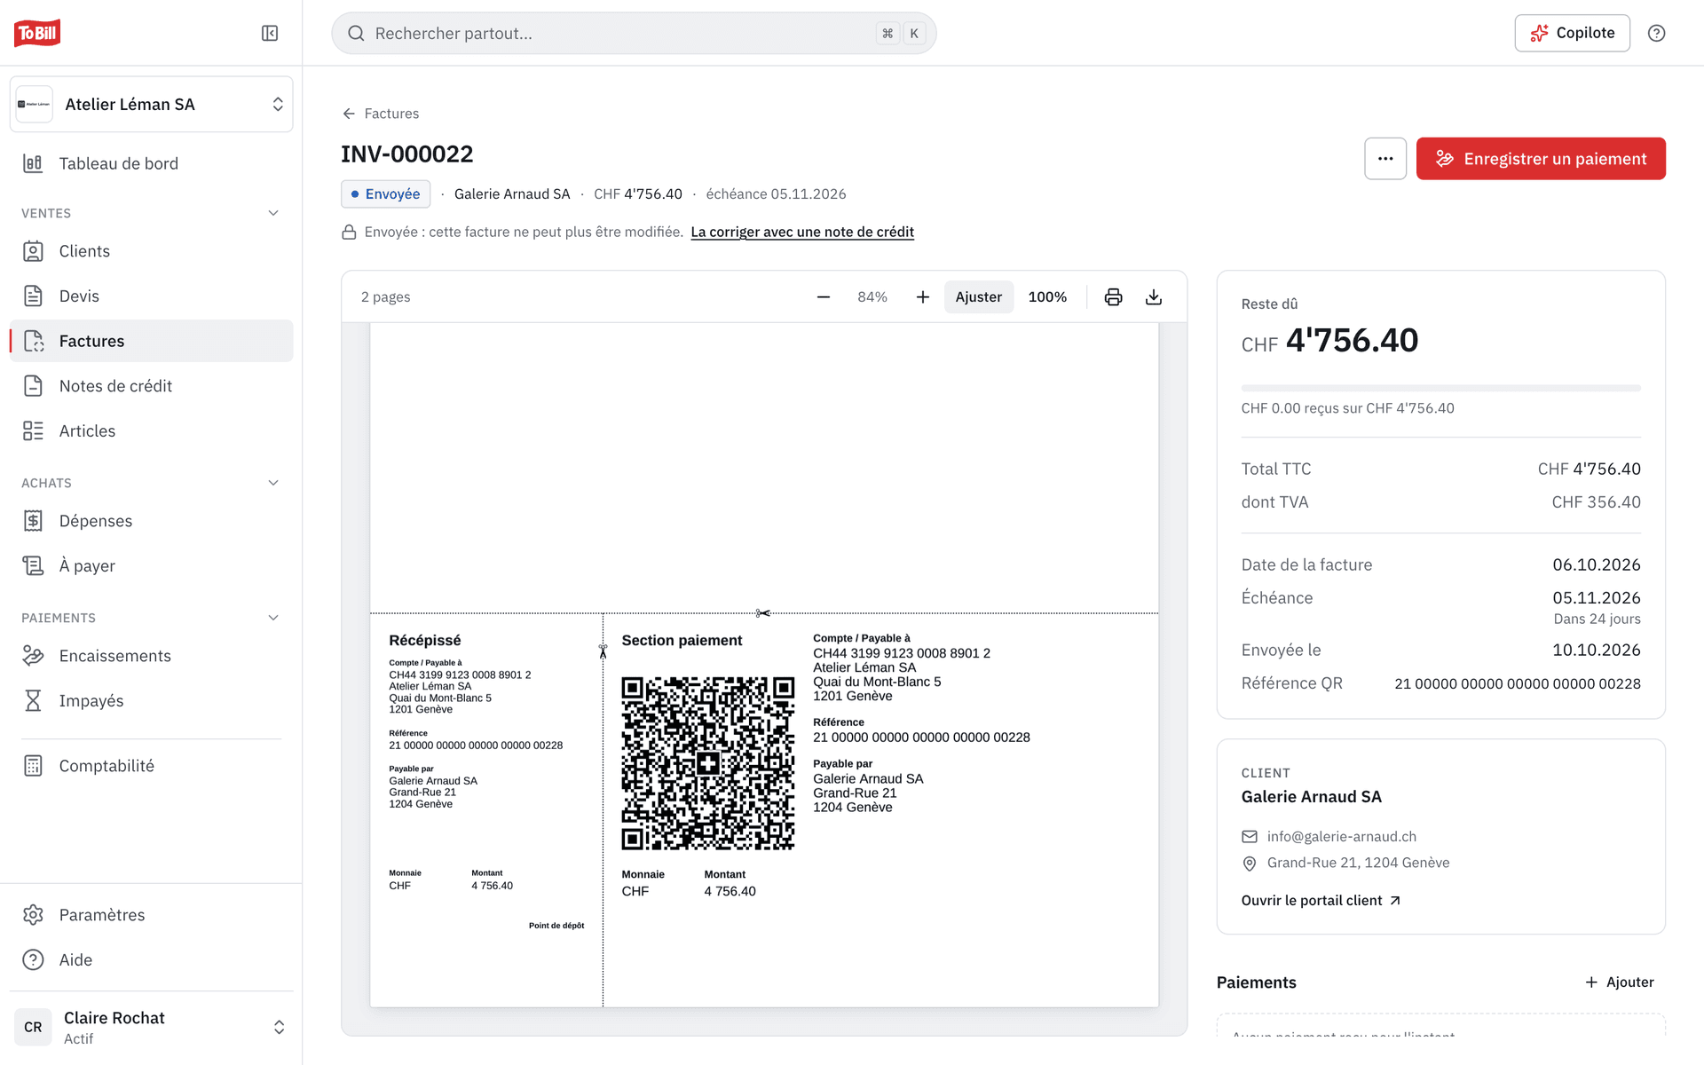Collapse the sidebar panel icon

(270, 33)
